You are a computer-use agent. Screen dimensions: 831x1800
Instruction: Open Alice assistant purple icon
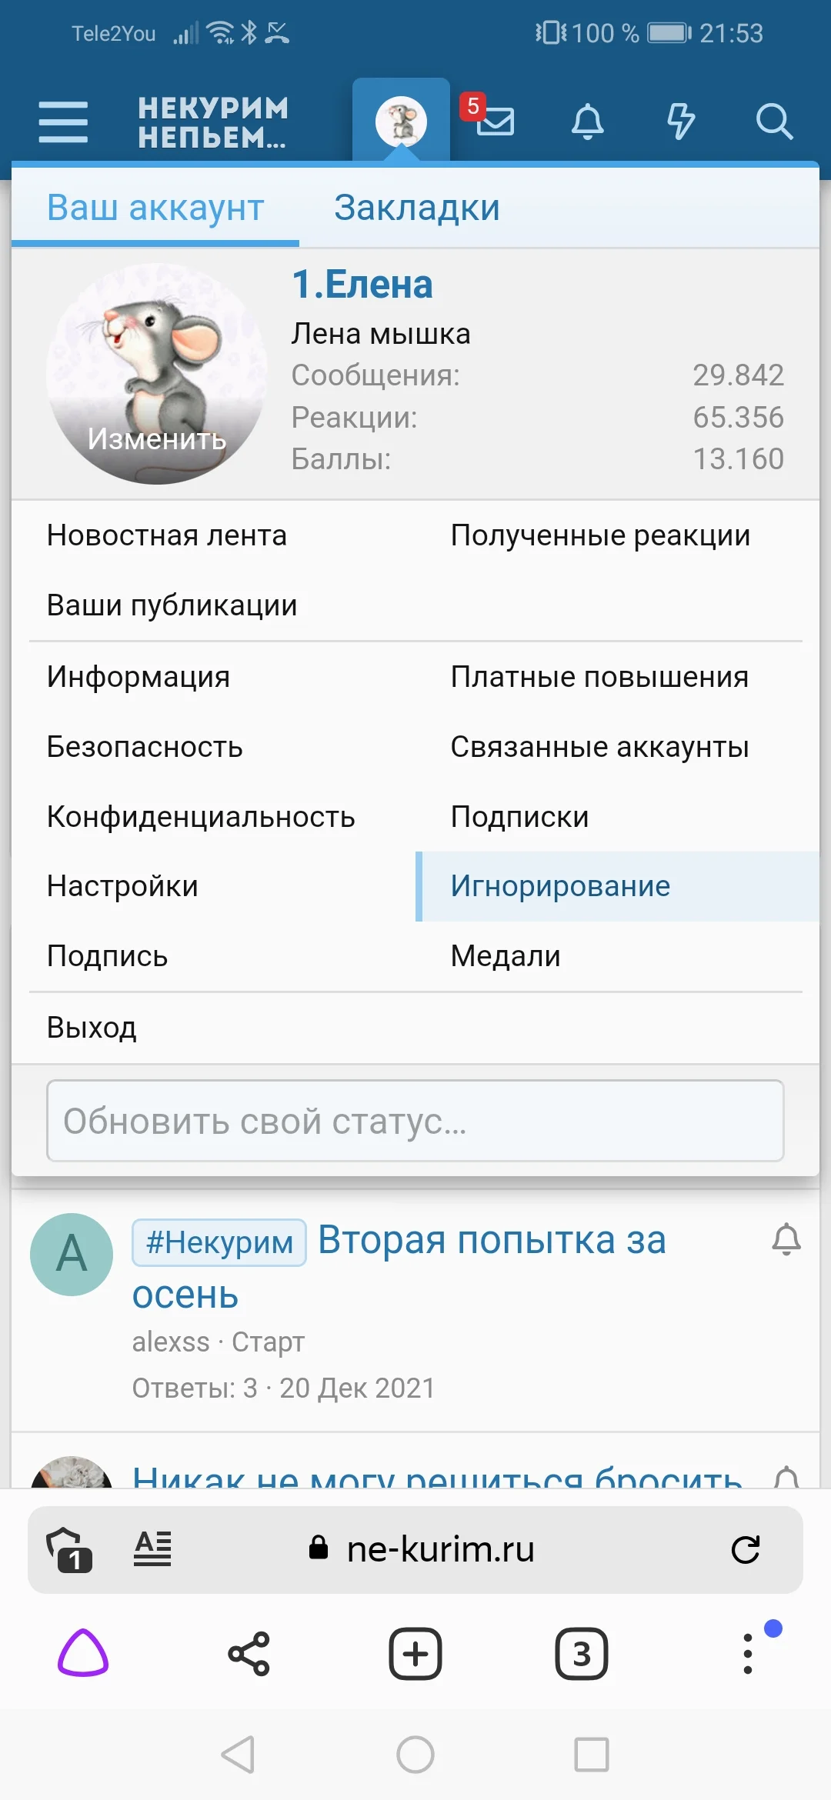point(83,1653)
